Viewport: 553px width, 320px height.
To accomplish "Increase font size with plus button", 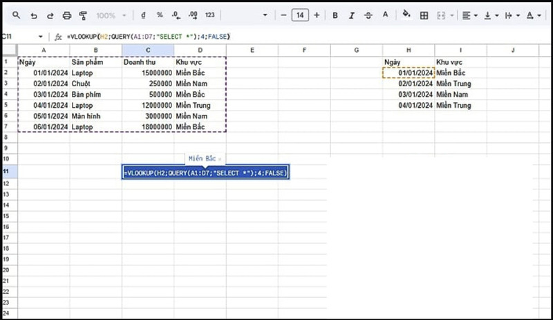I will click(317, 15).
